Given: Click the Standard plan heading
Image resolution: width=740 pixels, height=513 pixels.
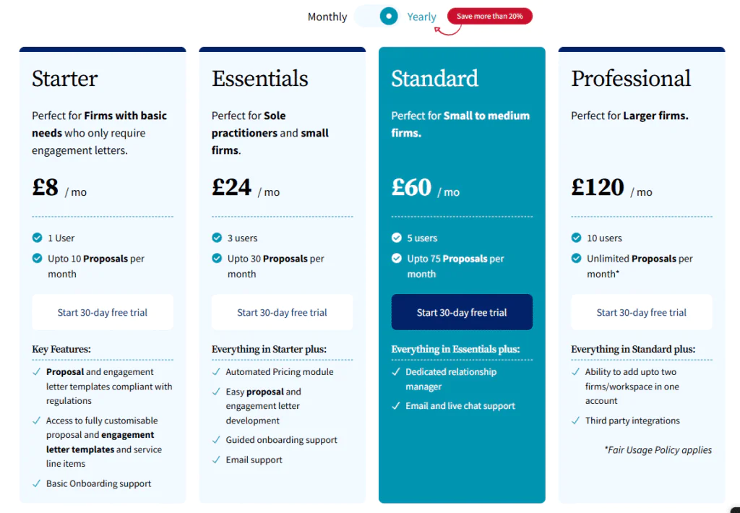Looking at the screenshot, I should (434, 78).
